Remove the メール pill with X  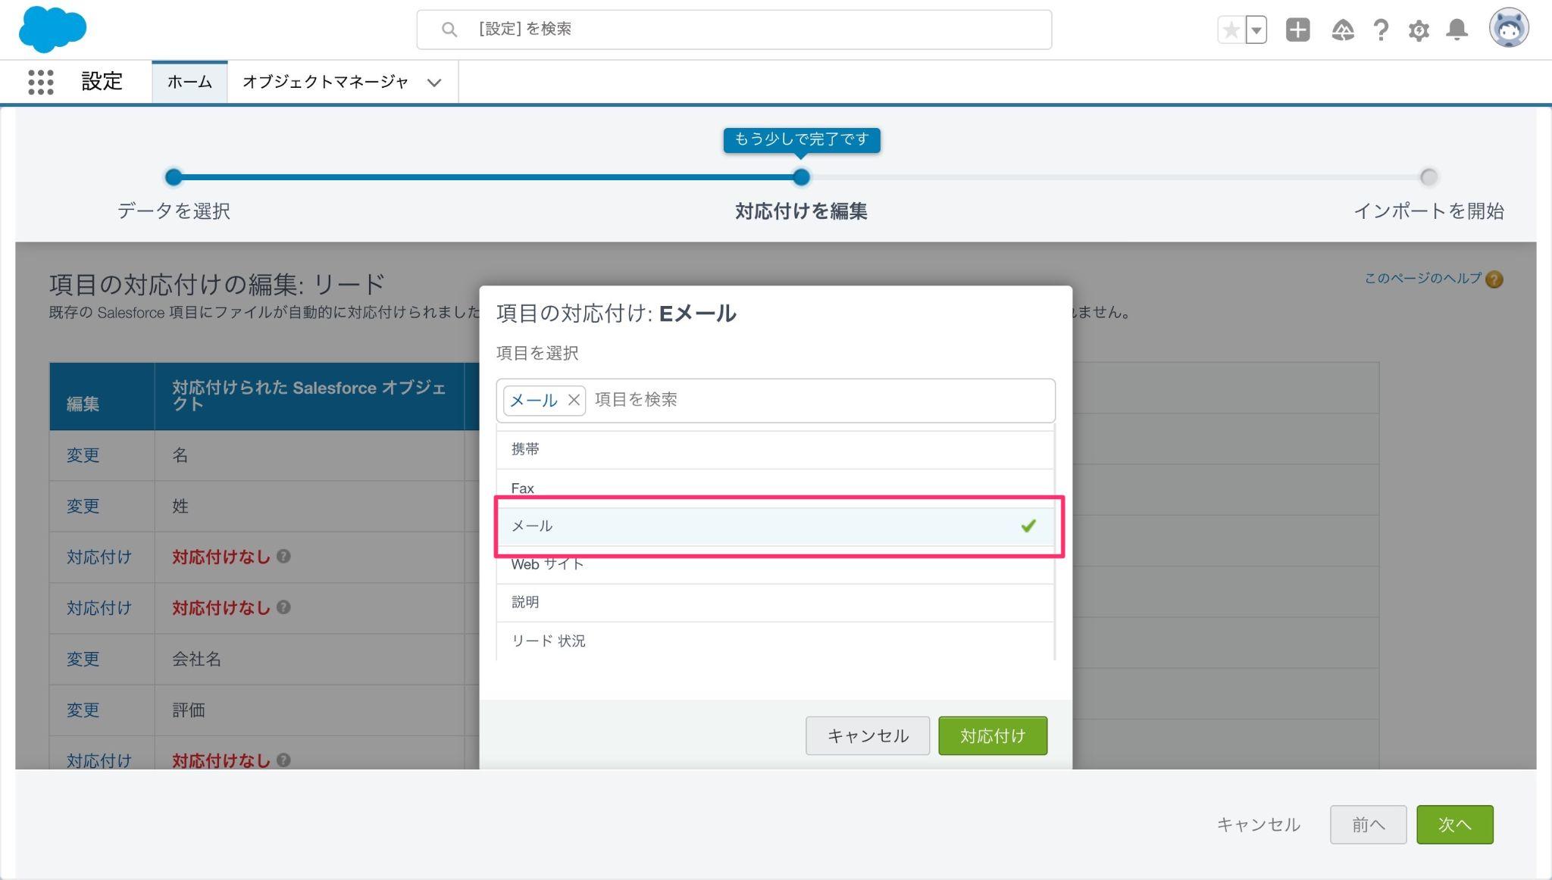pyautogui.click(x=574, y=400)
